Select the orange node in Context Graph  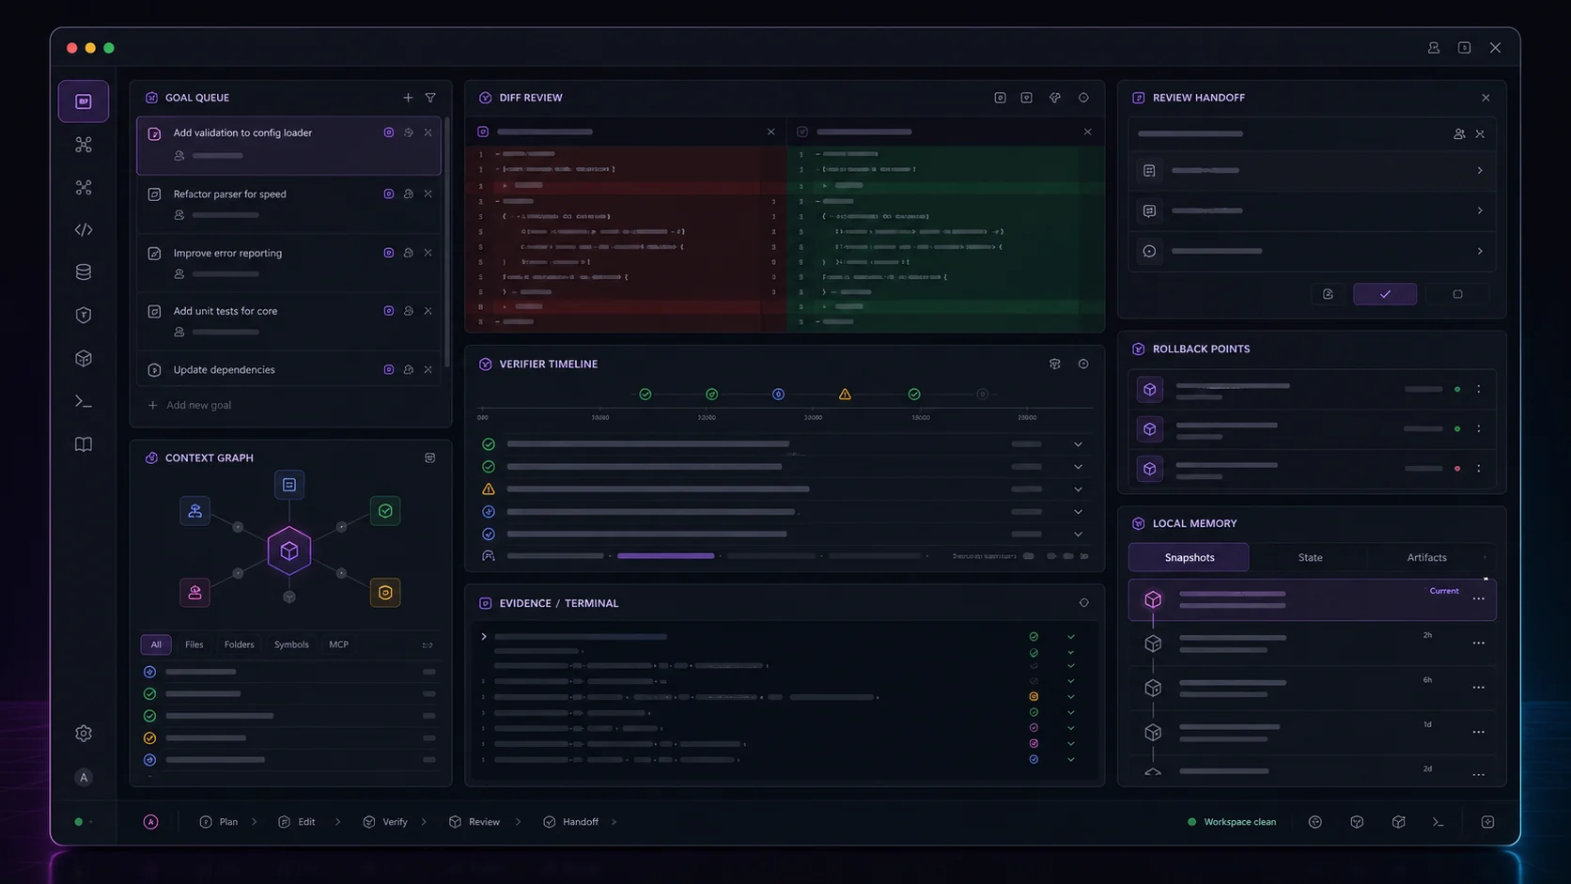coord(385,593)
